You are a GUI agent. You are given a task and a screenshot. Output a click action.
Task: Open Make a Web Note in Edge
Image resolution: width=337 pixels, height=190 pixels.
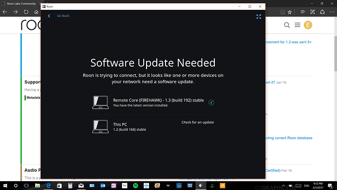point(313,12)
